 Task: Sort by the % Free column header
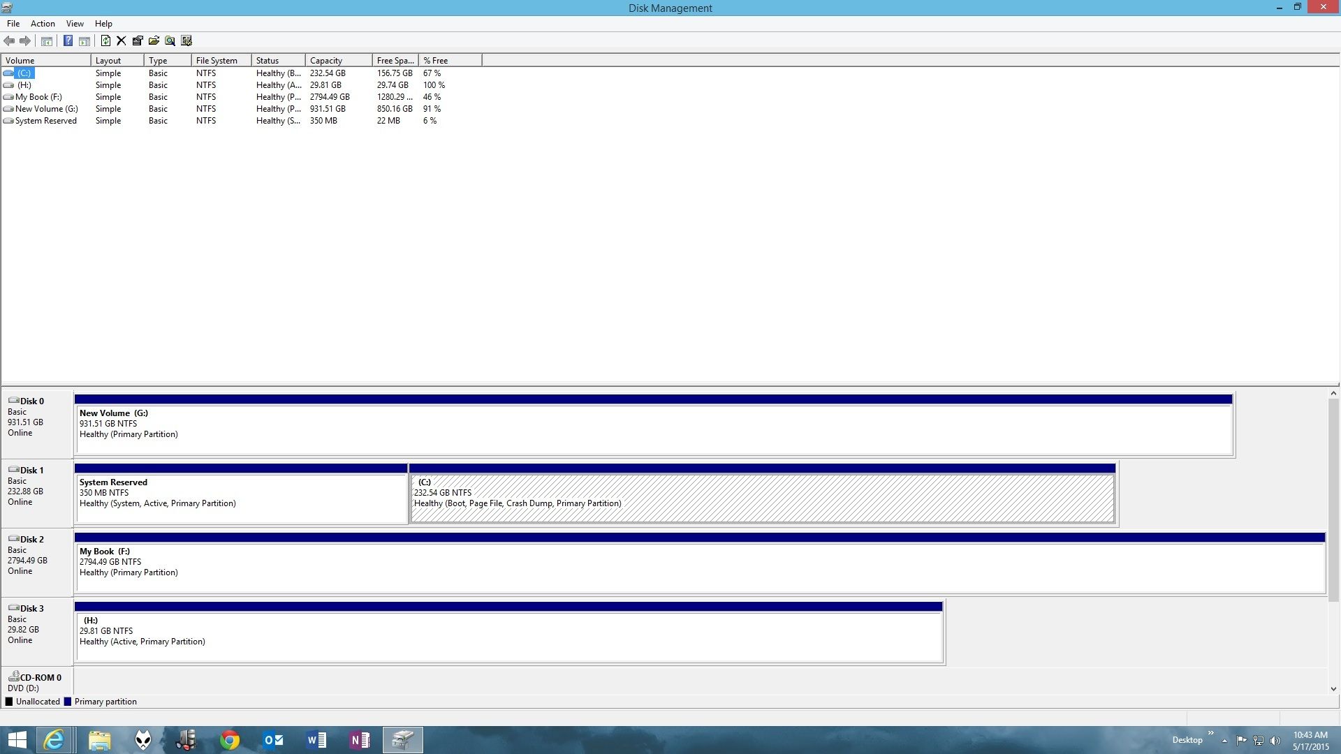(x=450, y=61)
